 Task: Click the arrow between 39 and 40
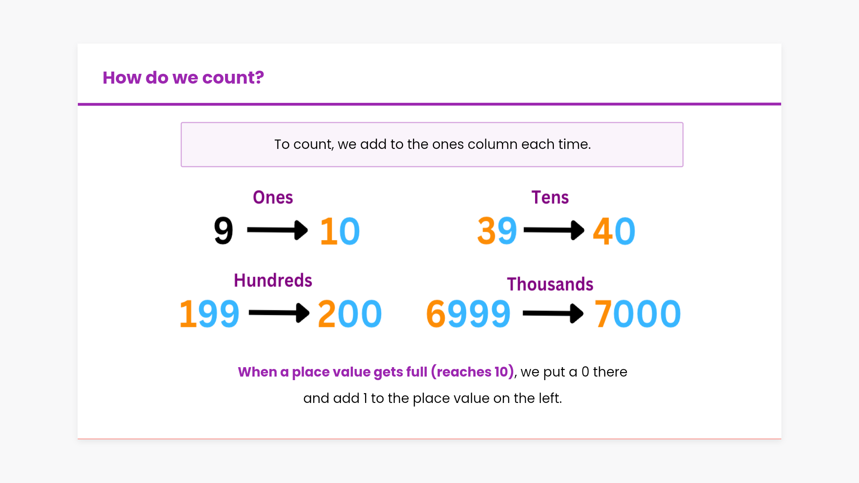554,230
